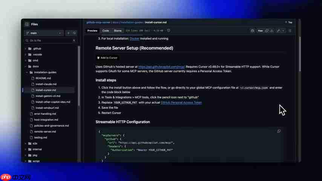Screen dimensions: 322x181
Task: Collapse the Files side panel icon
Action: (x=27, y=24)
